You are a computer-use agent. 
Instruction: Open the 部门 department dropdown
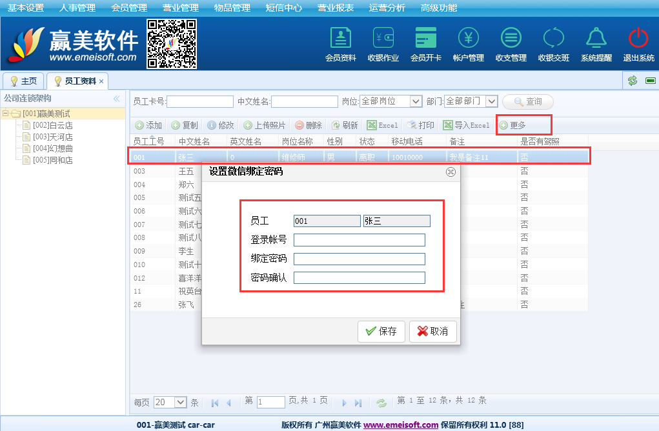(x=491, y=101)
